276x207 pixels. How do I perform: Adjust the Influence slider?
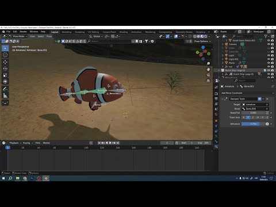(253, 124)
